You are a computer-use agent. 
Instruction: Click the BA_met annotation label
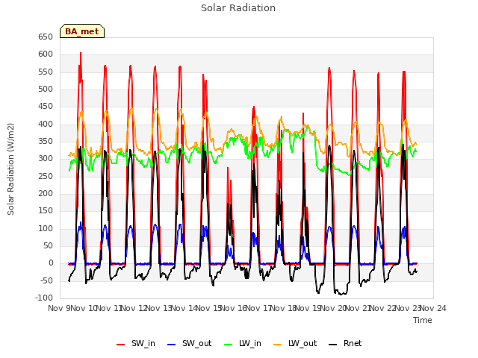(82, 31)
